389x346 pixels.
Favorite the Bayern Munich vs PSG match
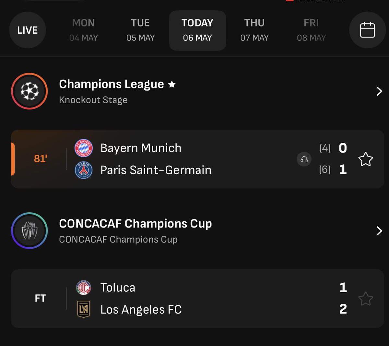[x=366, y=159]
